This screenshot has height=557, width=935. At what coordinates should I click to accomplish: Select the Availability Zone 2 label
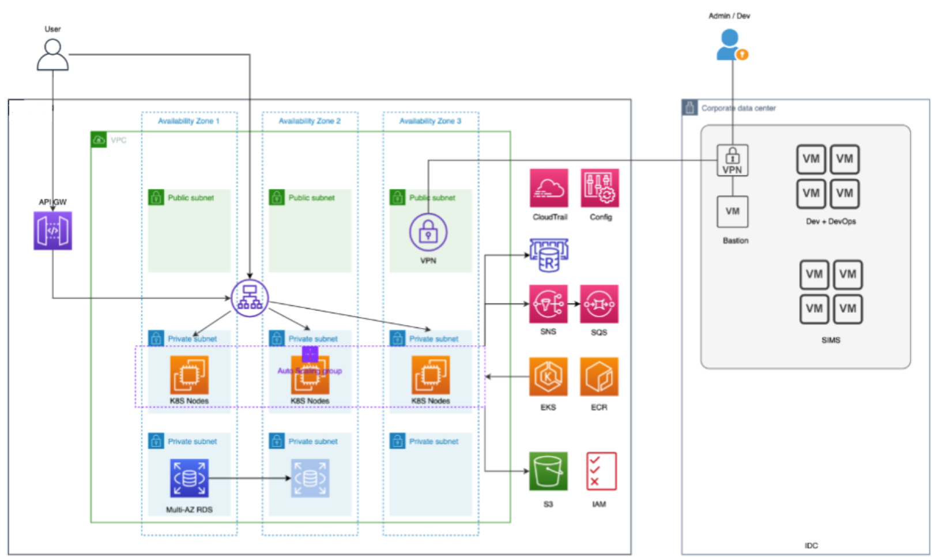[x=310, y=121]
